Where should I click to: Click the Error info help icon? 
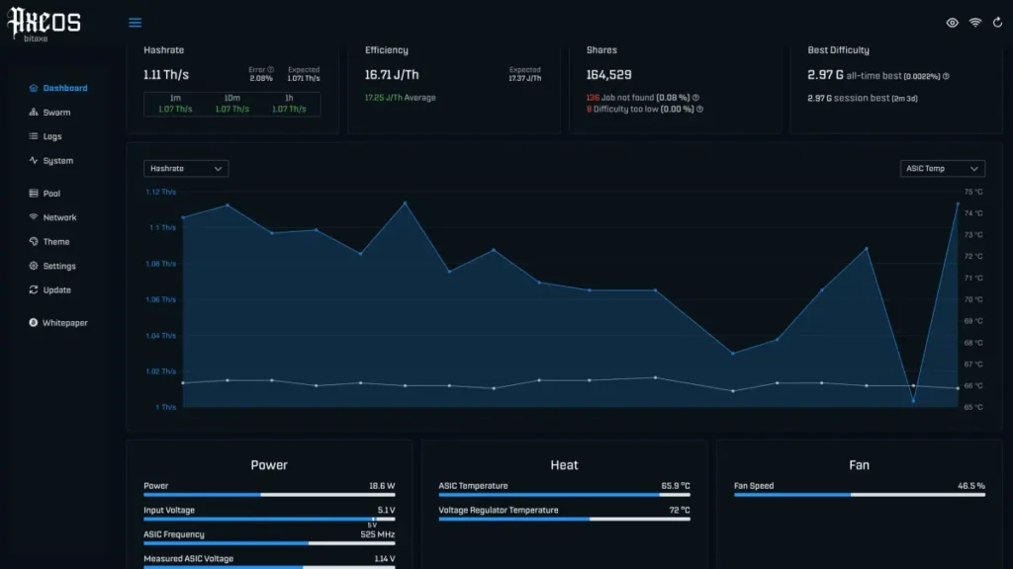pos(271,70)
